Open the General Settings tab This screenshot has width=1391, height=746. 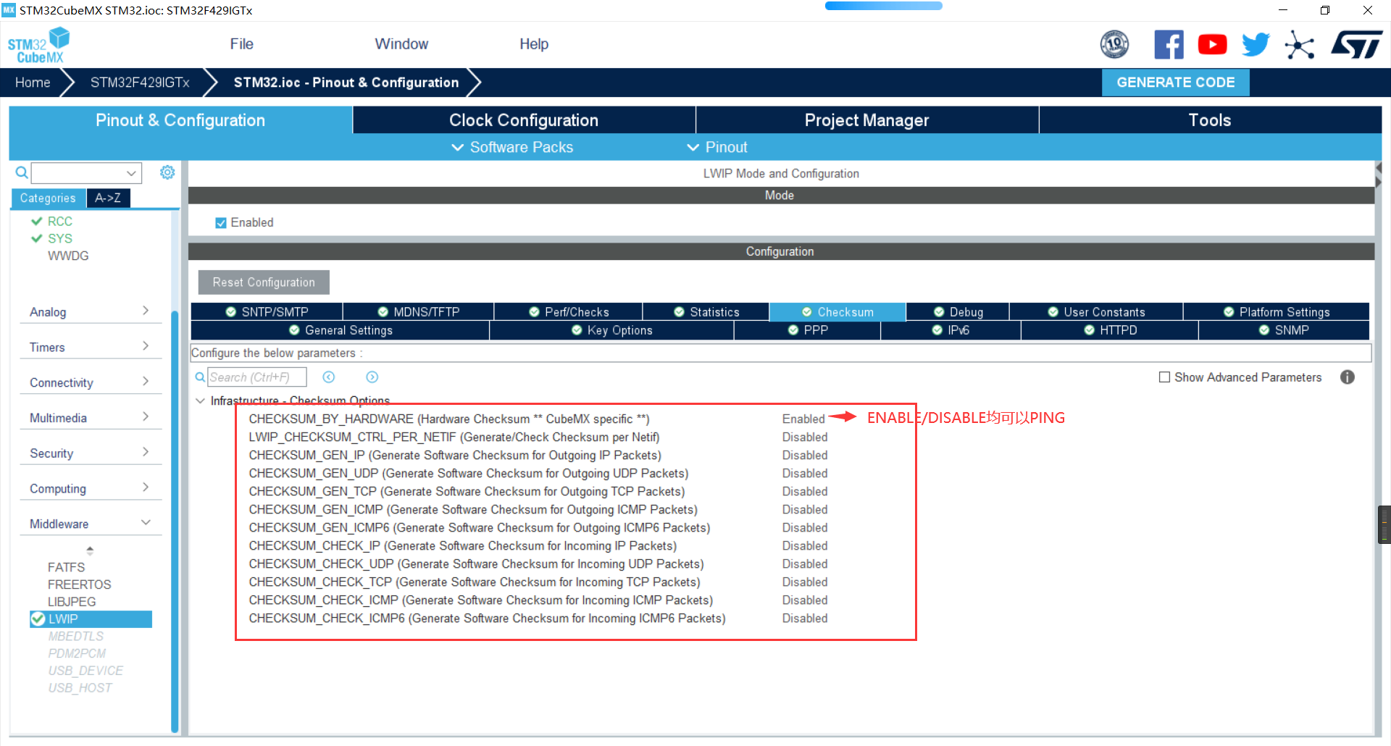341,330
